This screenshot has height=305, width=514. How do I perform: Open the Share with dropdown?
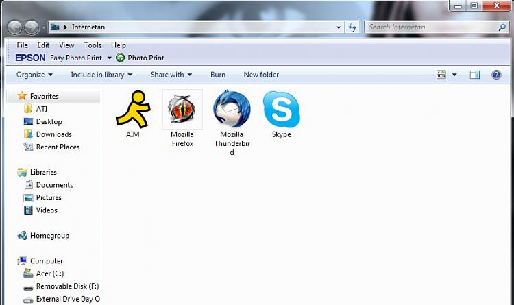coord(171,75)
